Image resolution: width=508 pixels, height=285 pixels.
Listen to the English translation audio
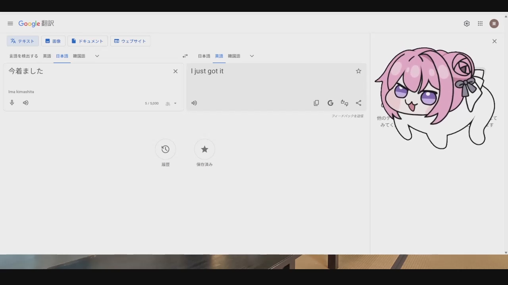tap(194, 103)
